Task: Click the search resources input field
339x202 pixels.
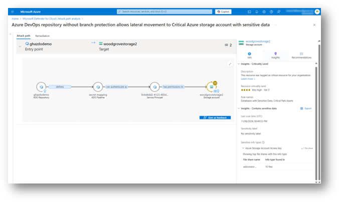Action: pos(164,11)
